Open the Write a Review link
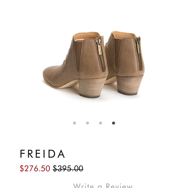188x188 pixels. [103, 185]
